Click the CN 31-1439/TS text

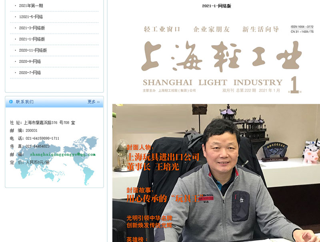point(302,32)
